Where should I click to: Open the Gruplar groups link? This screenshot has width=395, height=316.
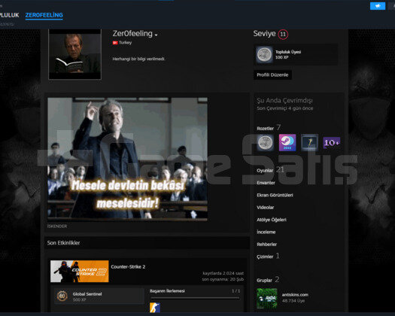click(264, 280)
